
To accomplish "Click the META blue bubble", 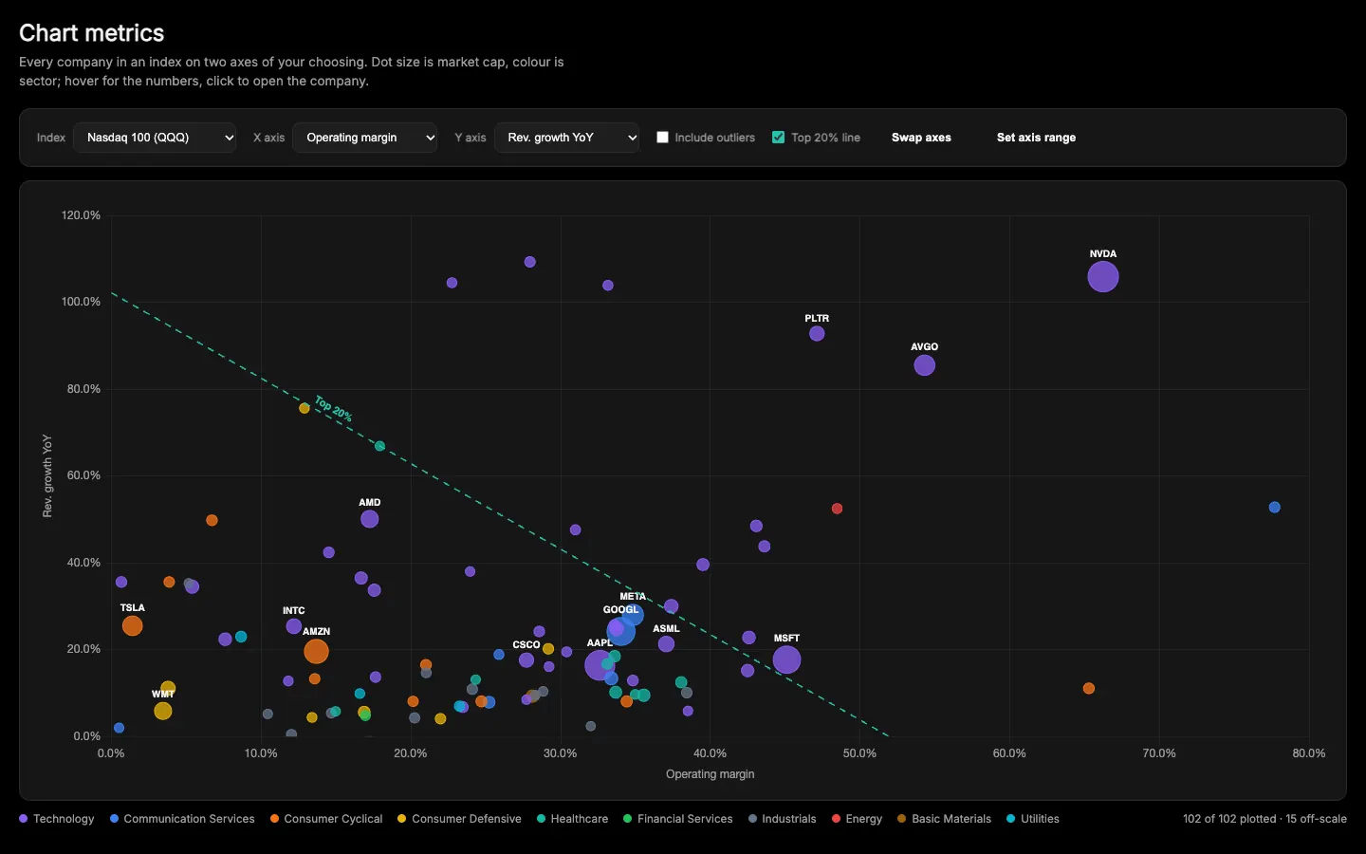I will [633, 616].
